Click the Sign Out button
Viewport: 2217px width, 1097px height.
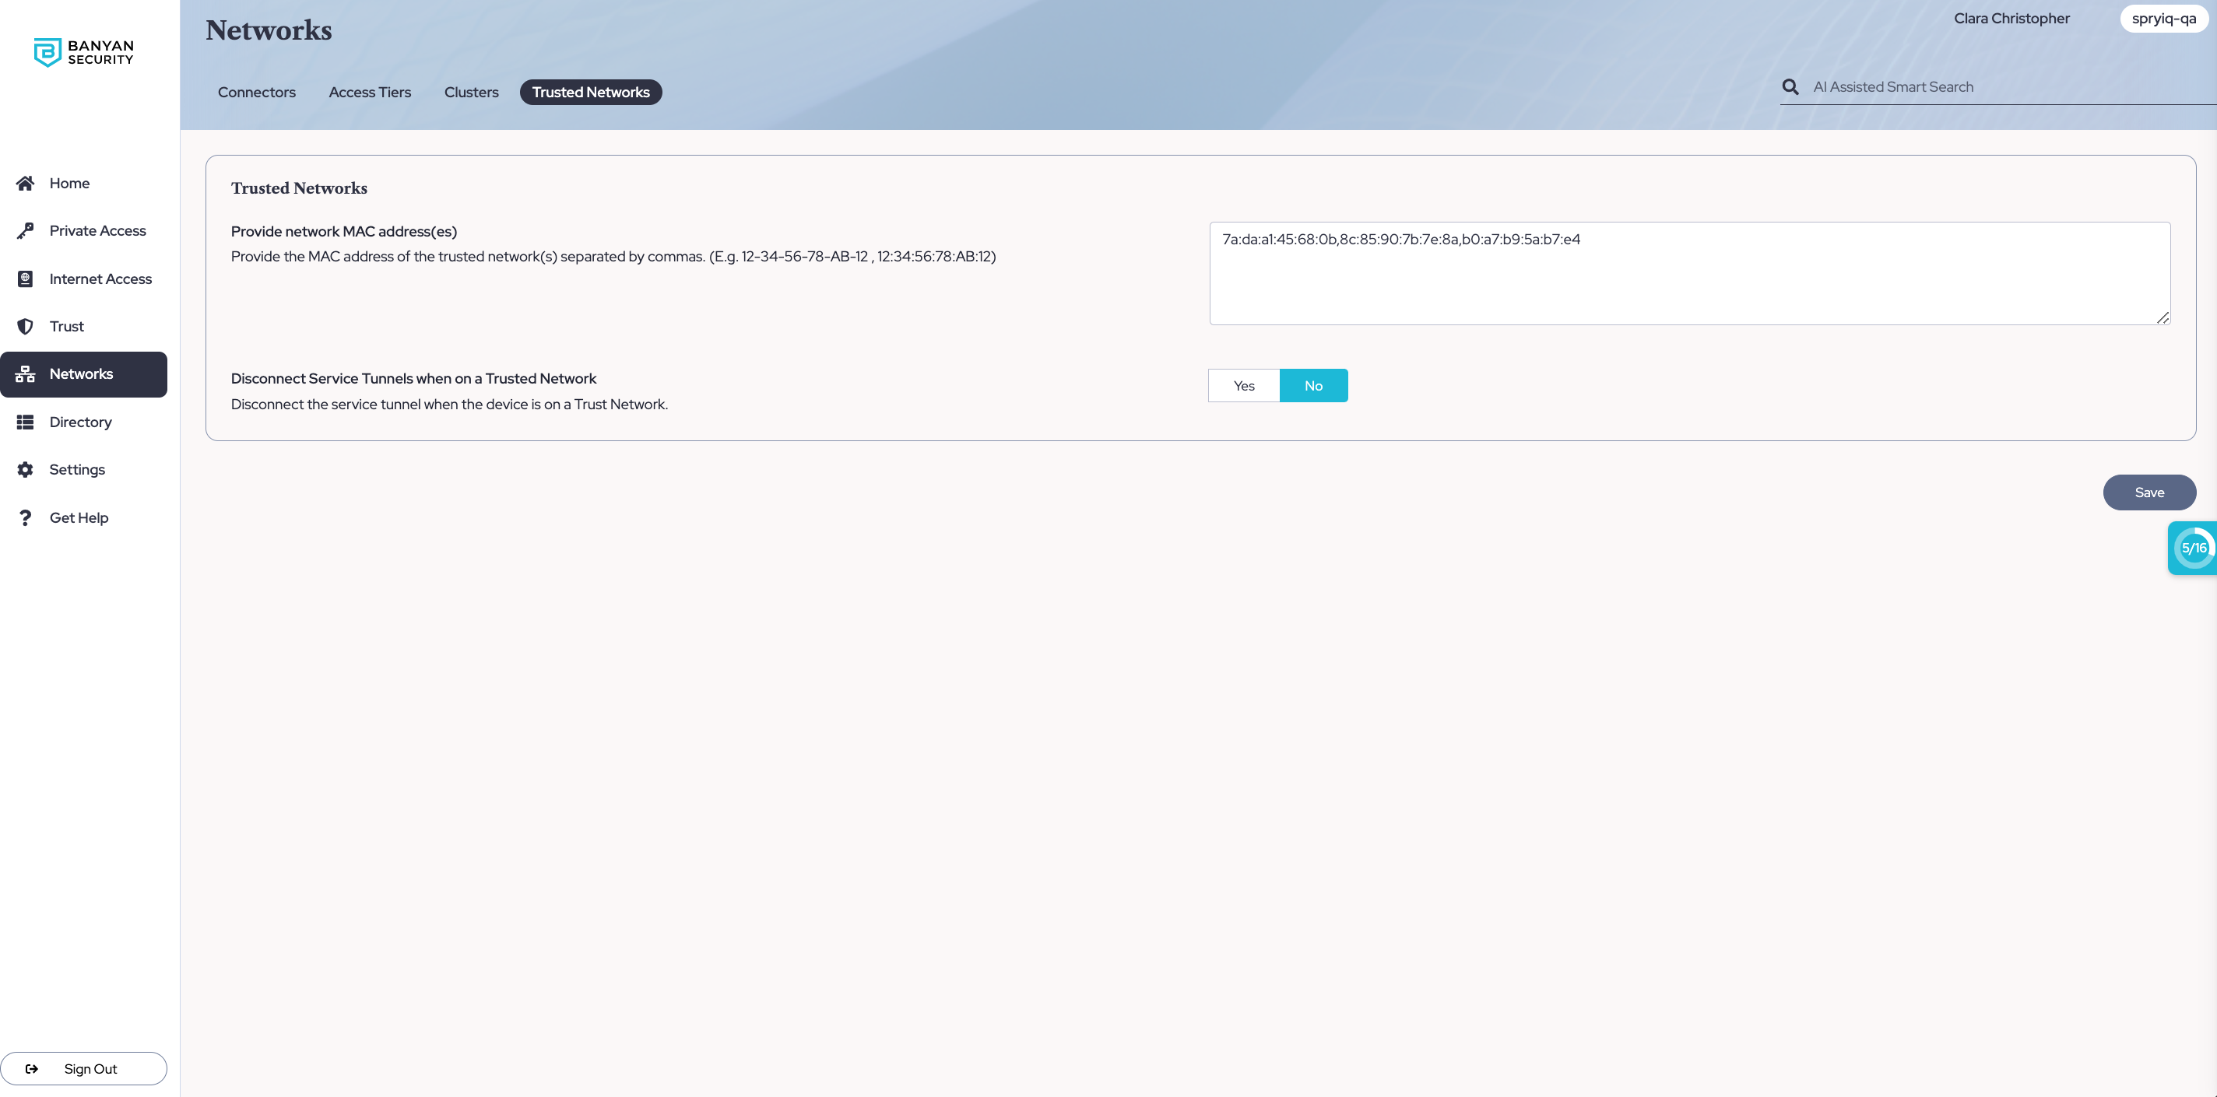(x=83, y=1069)
